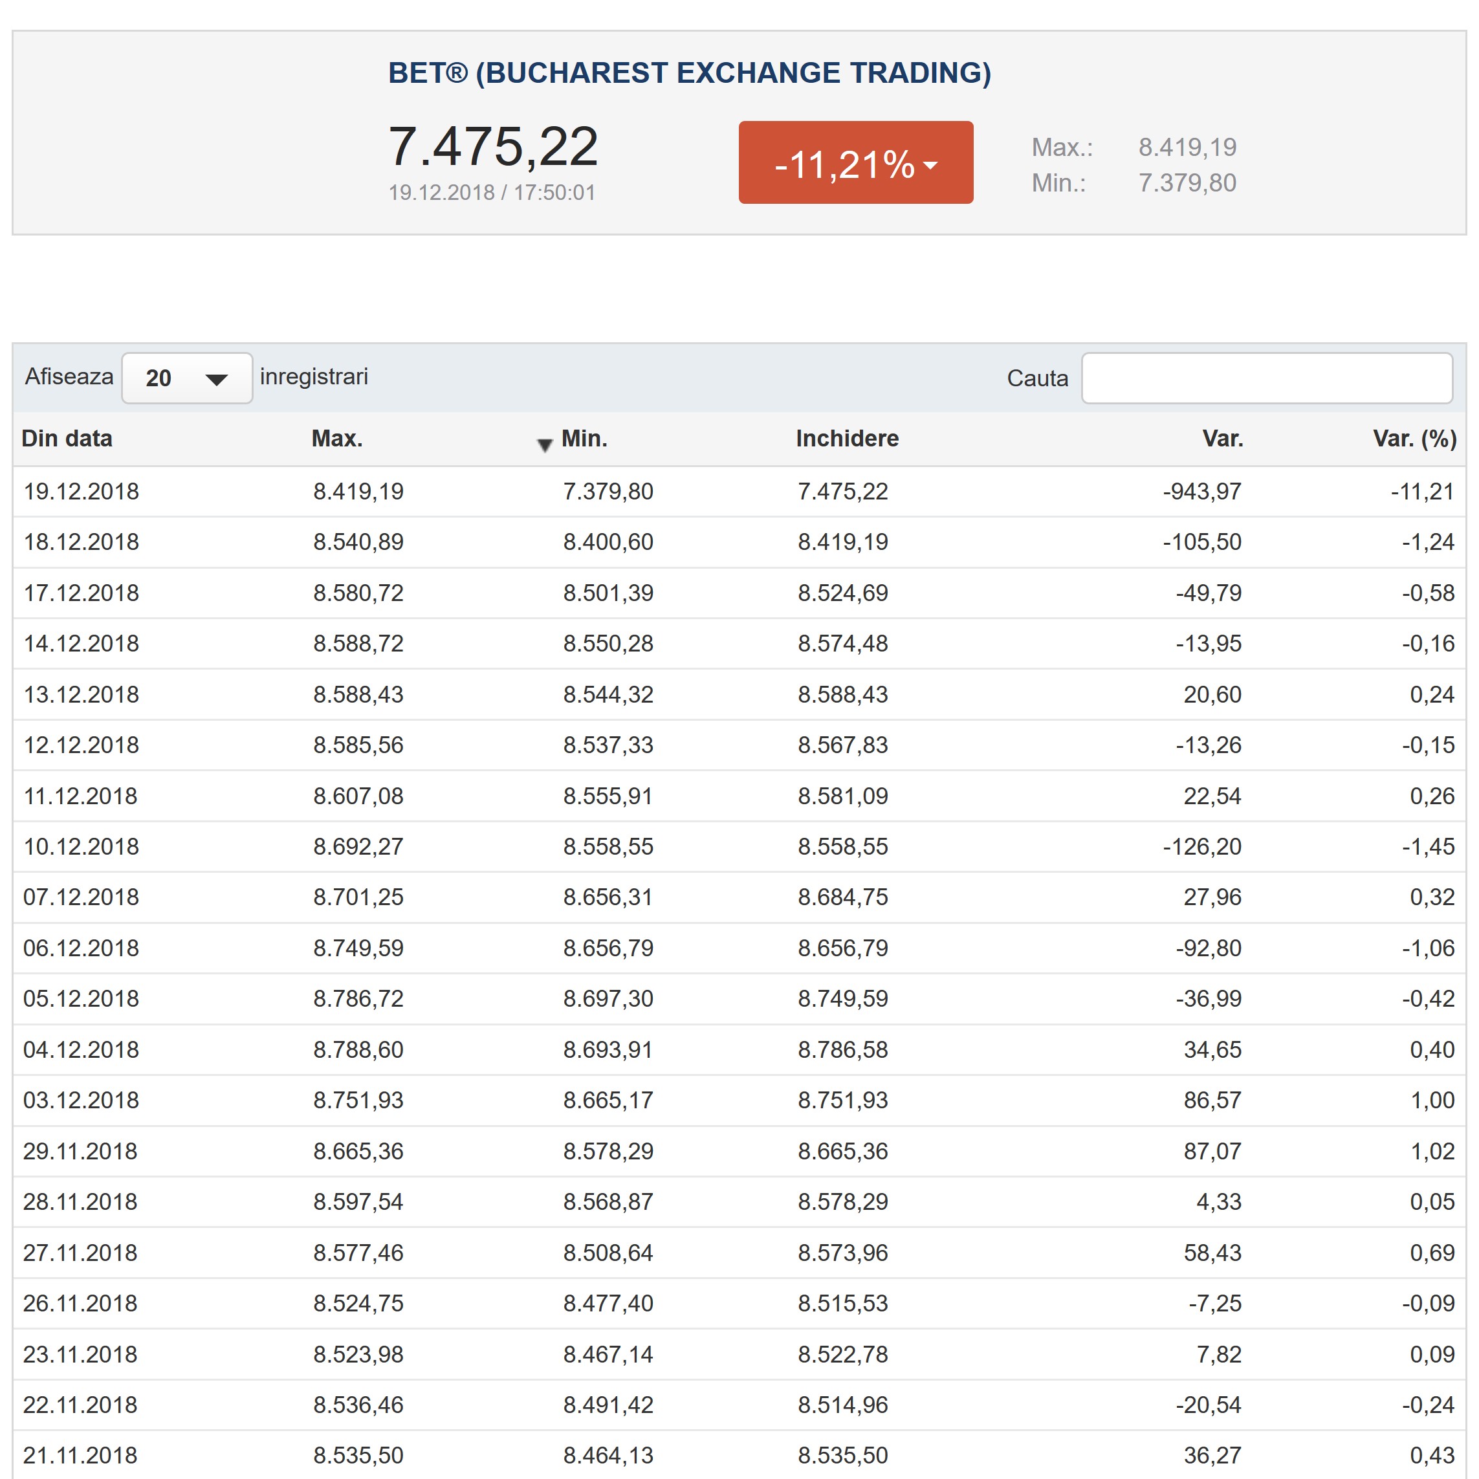The height and width of the screenshot is (1479, 1479).
Task: Click the Min. value 7.379,80 in the header summary
Action: (x=1187, y=182)
